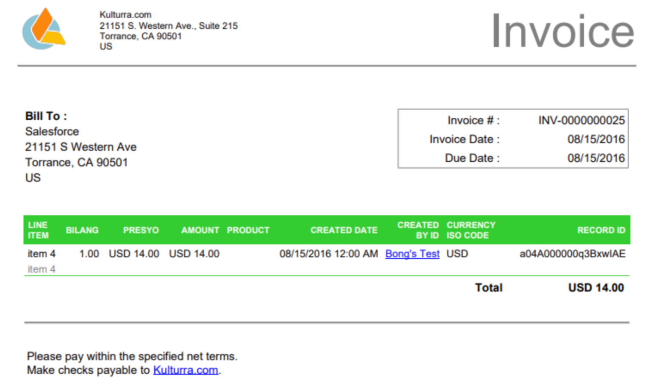The image size is (653, 387).
Task: Click the Invoice # label
Action: (473, 121)
